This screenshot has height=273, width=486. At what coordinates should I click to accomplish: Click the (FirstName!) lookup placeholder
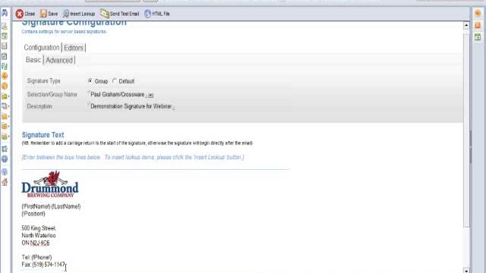(36, 206)
